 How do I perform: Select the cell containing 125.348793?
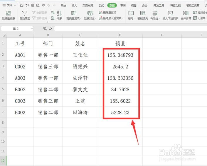[x=120, y=55]
